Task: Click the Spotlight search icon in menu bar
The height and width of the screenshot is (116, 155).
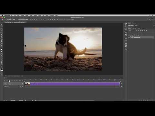Action: click(150, 15)
